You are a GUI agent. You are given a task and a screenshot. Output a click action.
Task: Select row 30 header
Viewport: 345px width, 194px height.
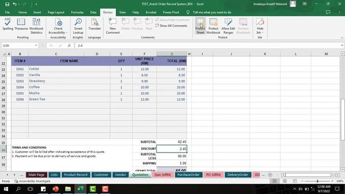3,112
